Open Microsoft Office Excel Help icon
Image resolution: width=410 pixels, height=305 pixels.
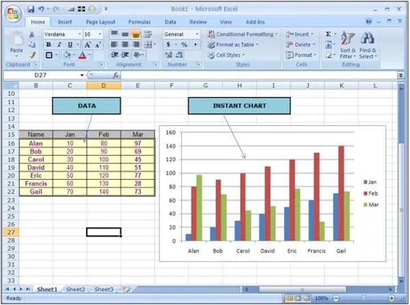point(369,22)
